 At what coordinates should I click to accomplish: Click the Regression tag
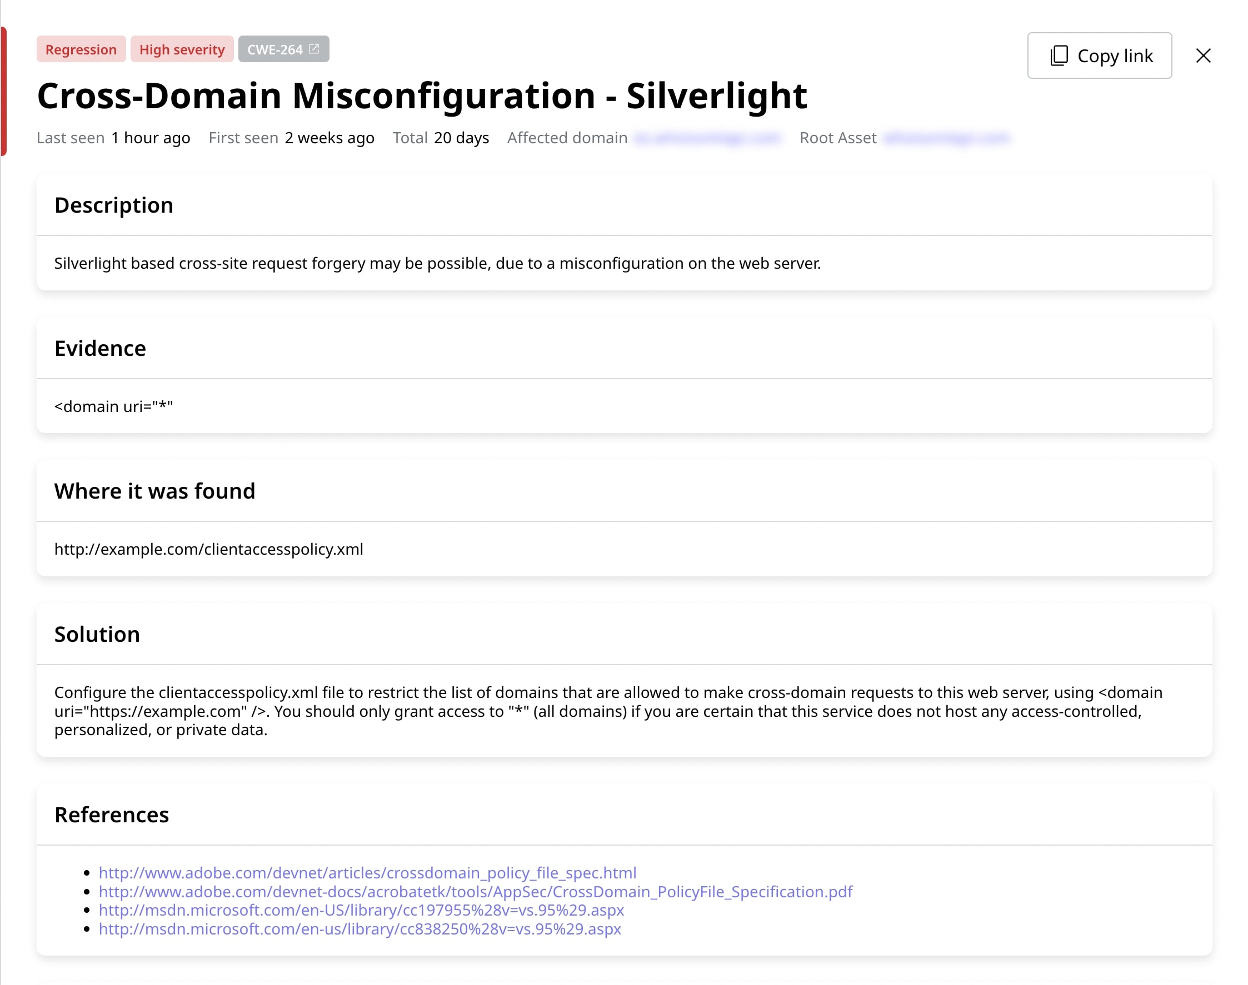pos(81,49)
